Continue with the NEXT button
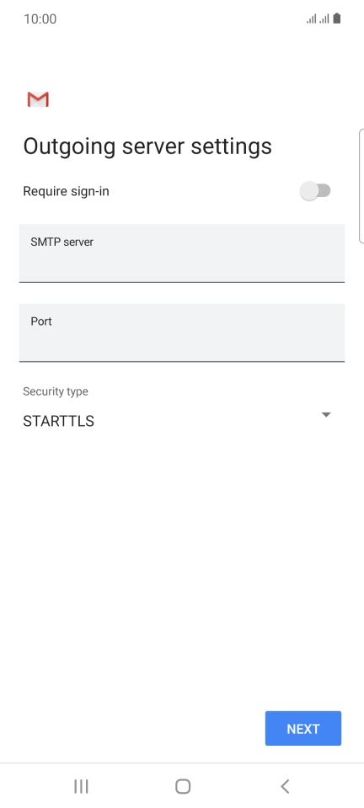The image size is (364, 808). click(x=303, y=729)
